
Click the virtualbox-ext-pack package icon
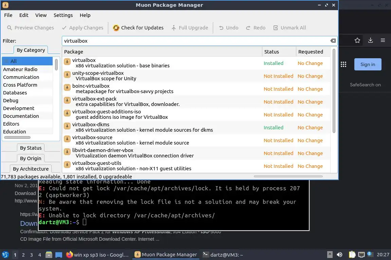pos(67,100)
